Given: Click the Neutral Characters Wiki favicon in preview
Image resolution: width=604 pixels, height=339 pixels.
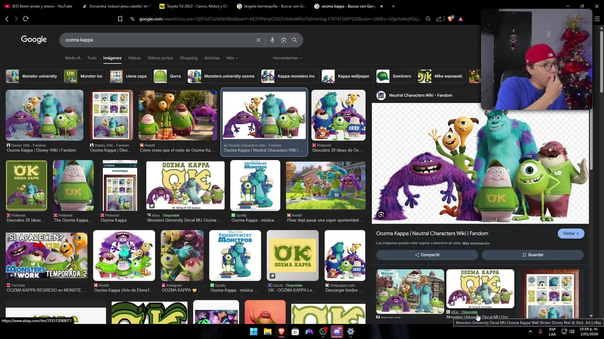Looking at the screenshot, I should 381,95.
